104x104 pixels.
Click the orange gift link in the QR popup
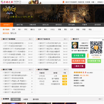(96, 57)
